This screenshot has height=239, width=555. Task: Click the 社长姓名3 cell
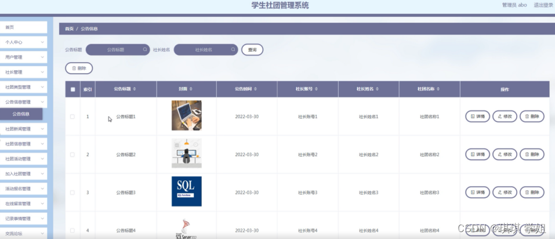tap(368, 192)
